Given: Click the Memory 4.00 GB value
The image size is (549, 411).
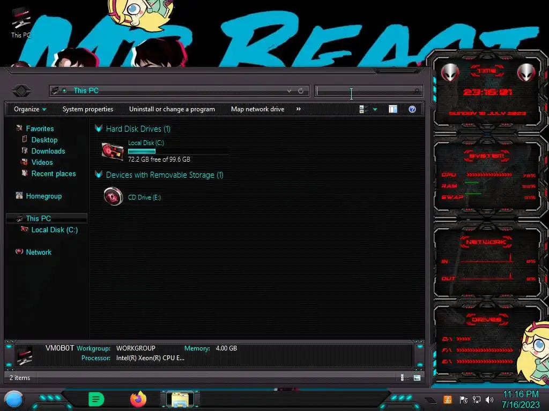Looking at the screenshot, I should click(x=226, y=348).
